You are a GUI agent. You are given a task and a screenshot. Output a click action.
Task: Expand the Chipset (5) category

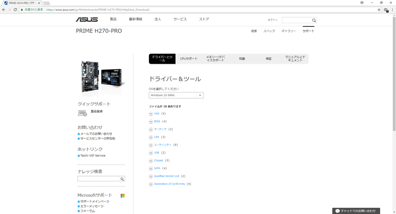click(x=151, y=161)
